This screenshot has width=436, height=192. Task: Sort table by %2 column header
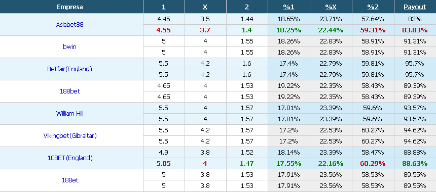click(x=373, y=7)
